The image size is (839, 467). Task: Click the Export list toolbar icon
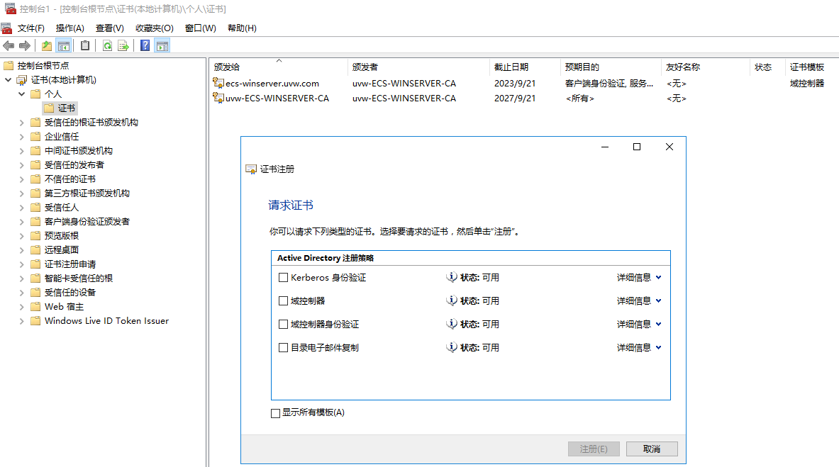(123, 46)
